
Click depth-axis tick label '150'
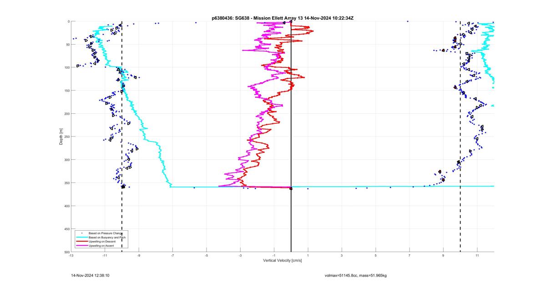coord(66,91)
